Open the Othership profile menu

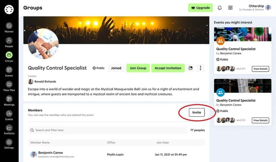pos(255,8)
